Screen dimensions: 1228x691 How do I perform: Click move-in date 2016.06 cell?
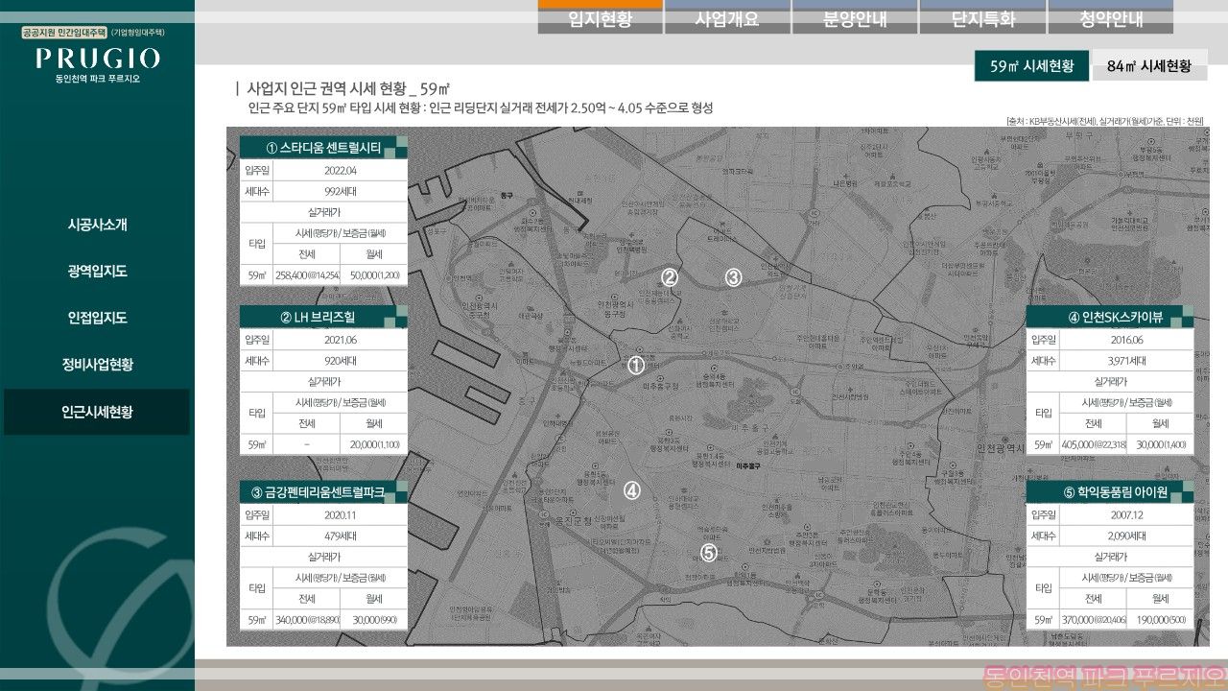coord(1126,340)
